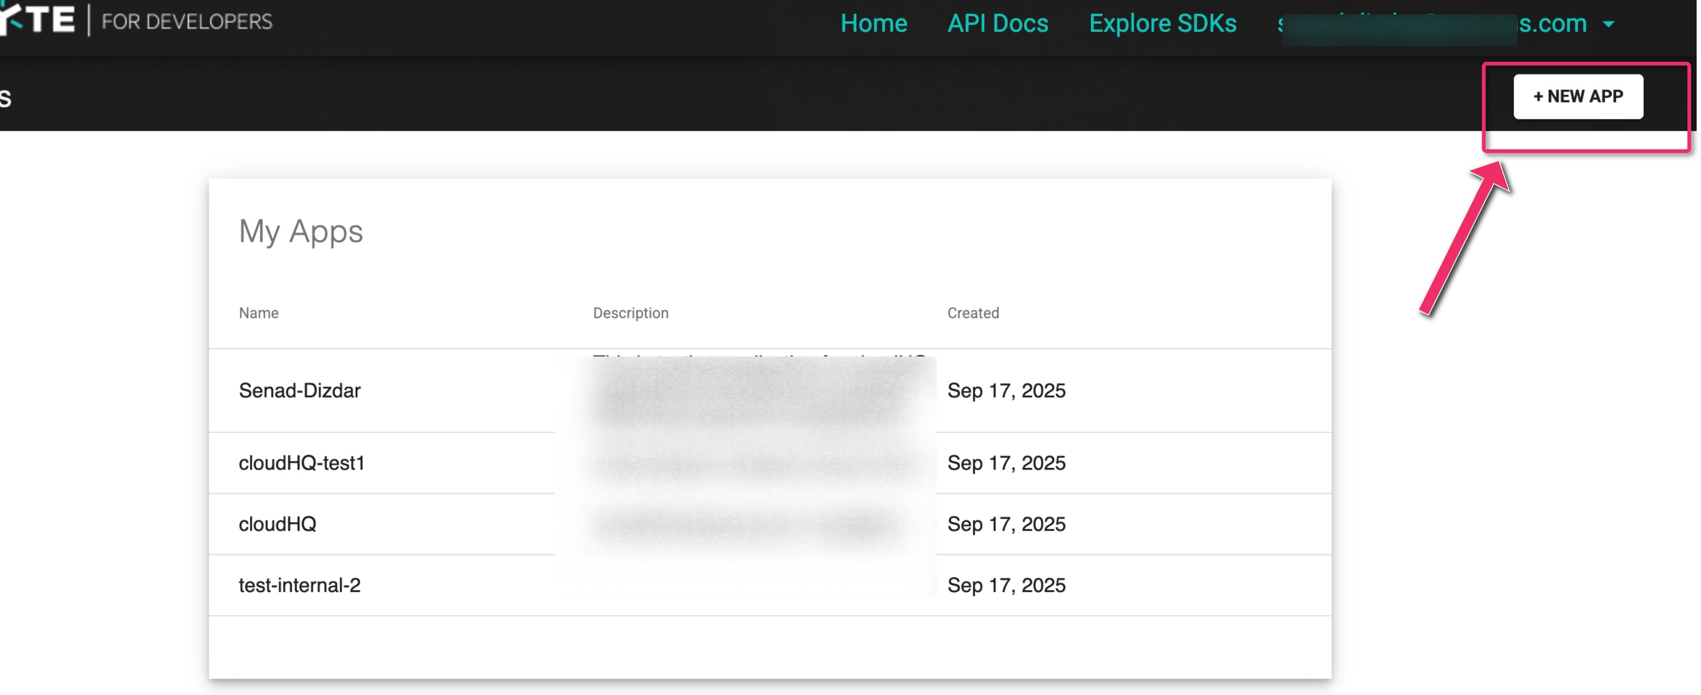Expand the account email dropdown arrow

coord(1609,24)
